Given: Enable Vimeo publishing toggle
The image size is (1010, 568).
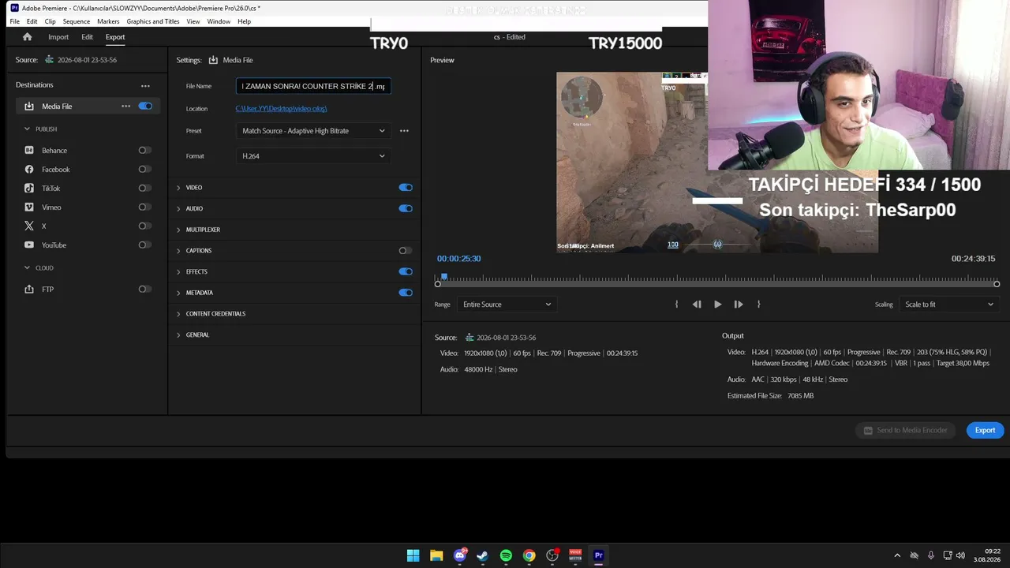Looking at the screenshot, I should [x=144, y=207].
